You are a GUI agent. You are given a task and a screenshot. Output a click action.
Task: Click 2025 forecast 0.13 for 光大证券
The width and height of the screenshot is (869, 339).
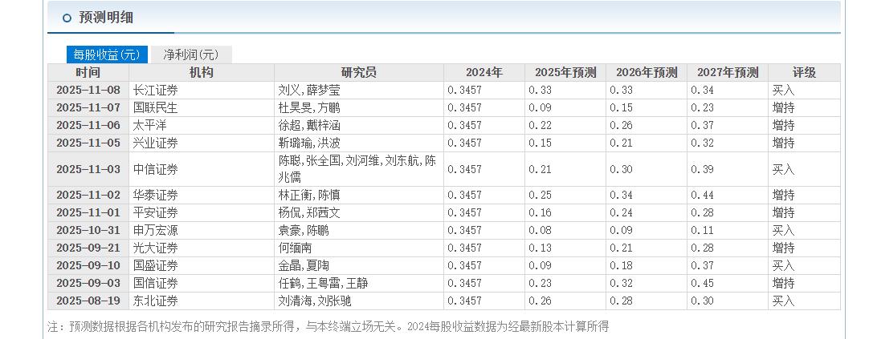tap(540, 248)
